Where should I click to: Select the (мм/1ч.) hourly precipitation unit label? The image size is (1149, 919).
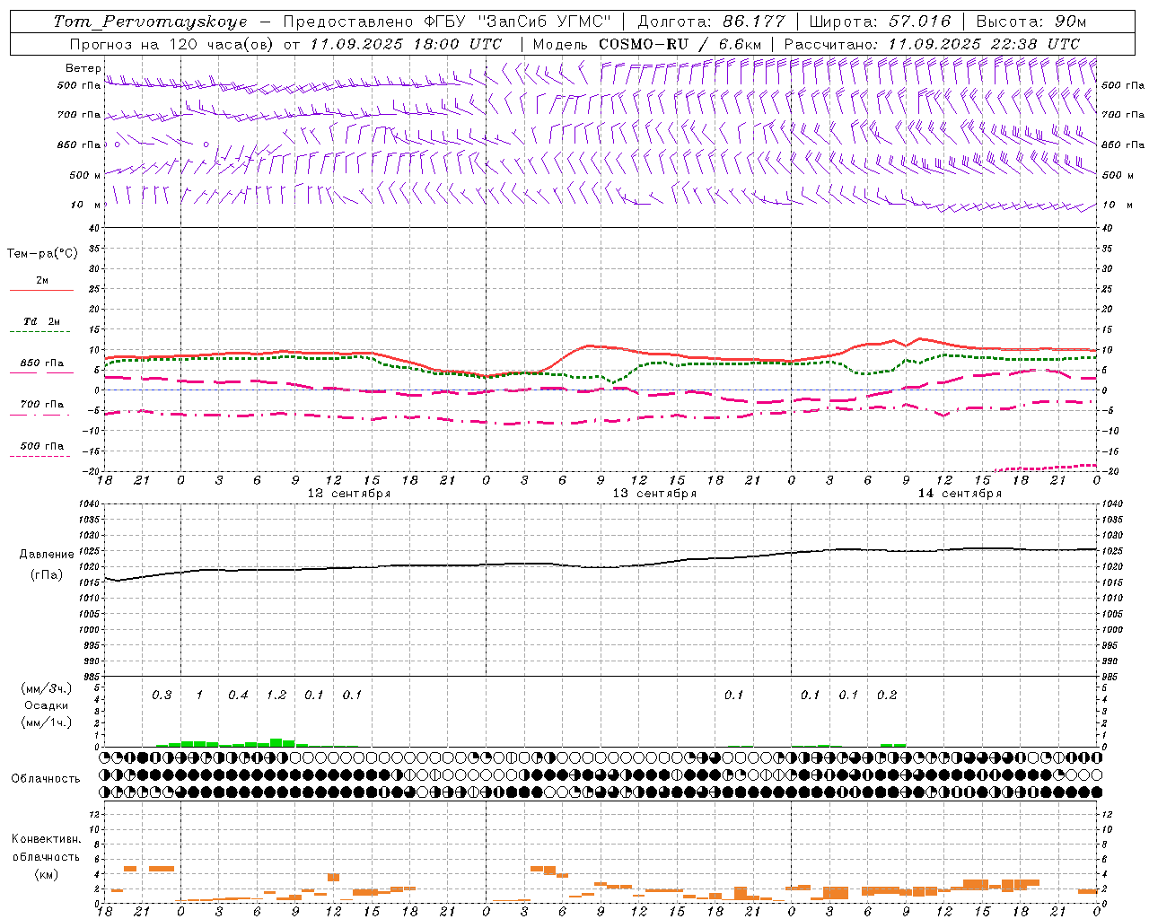click(x=47, y=722)
